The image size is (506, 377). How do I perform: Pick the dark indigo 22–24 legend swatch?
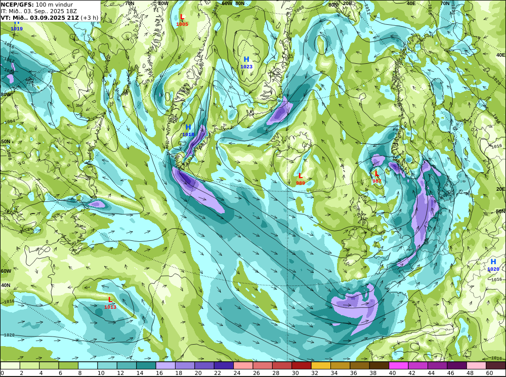point(224,365)
